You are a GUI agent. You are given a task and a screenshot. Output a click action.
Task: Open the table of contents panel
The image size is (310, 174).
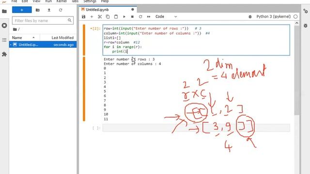point(4,40)
